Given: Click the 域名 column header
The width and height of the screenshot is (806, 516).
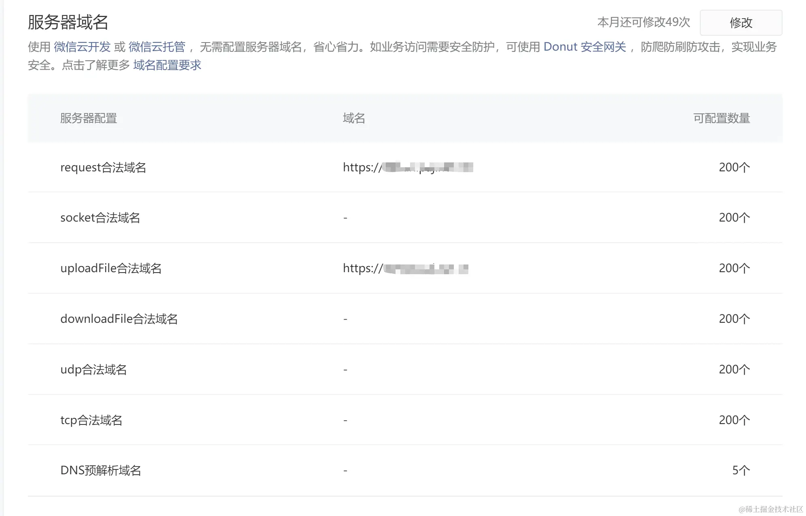Looking at the screenshot, I should [353, 118].
